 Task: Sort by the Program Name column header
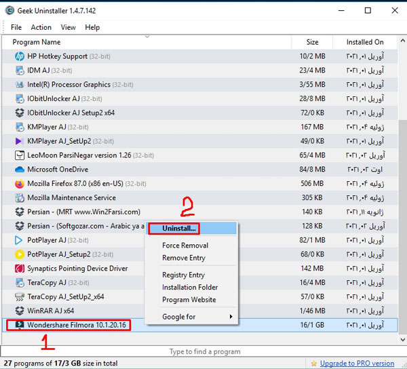[x=147, y=42]
